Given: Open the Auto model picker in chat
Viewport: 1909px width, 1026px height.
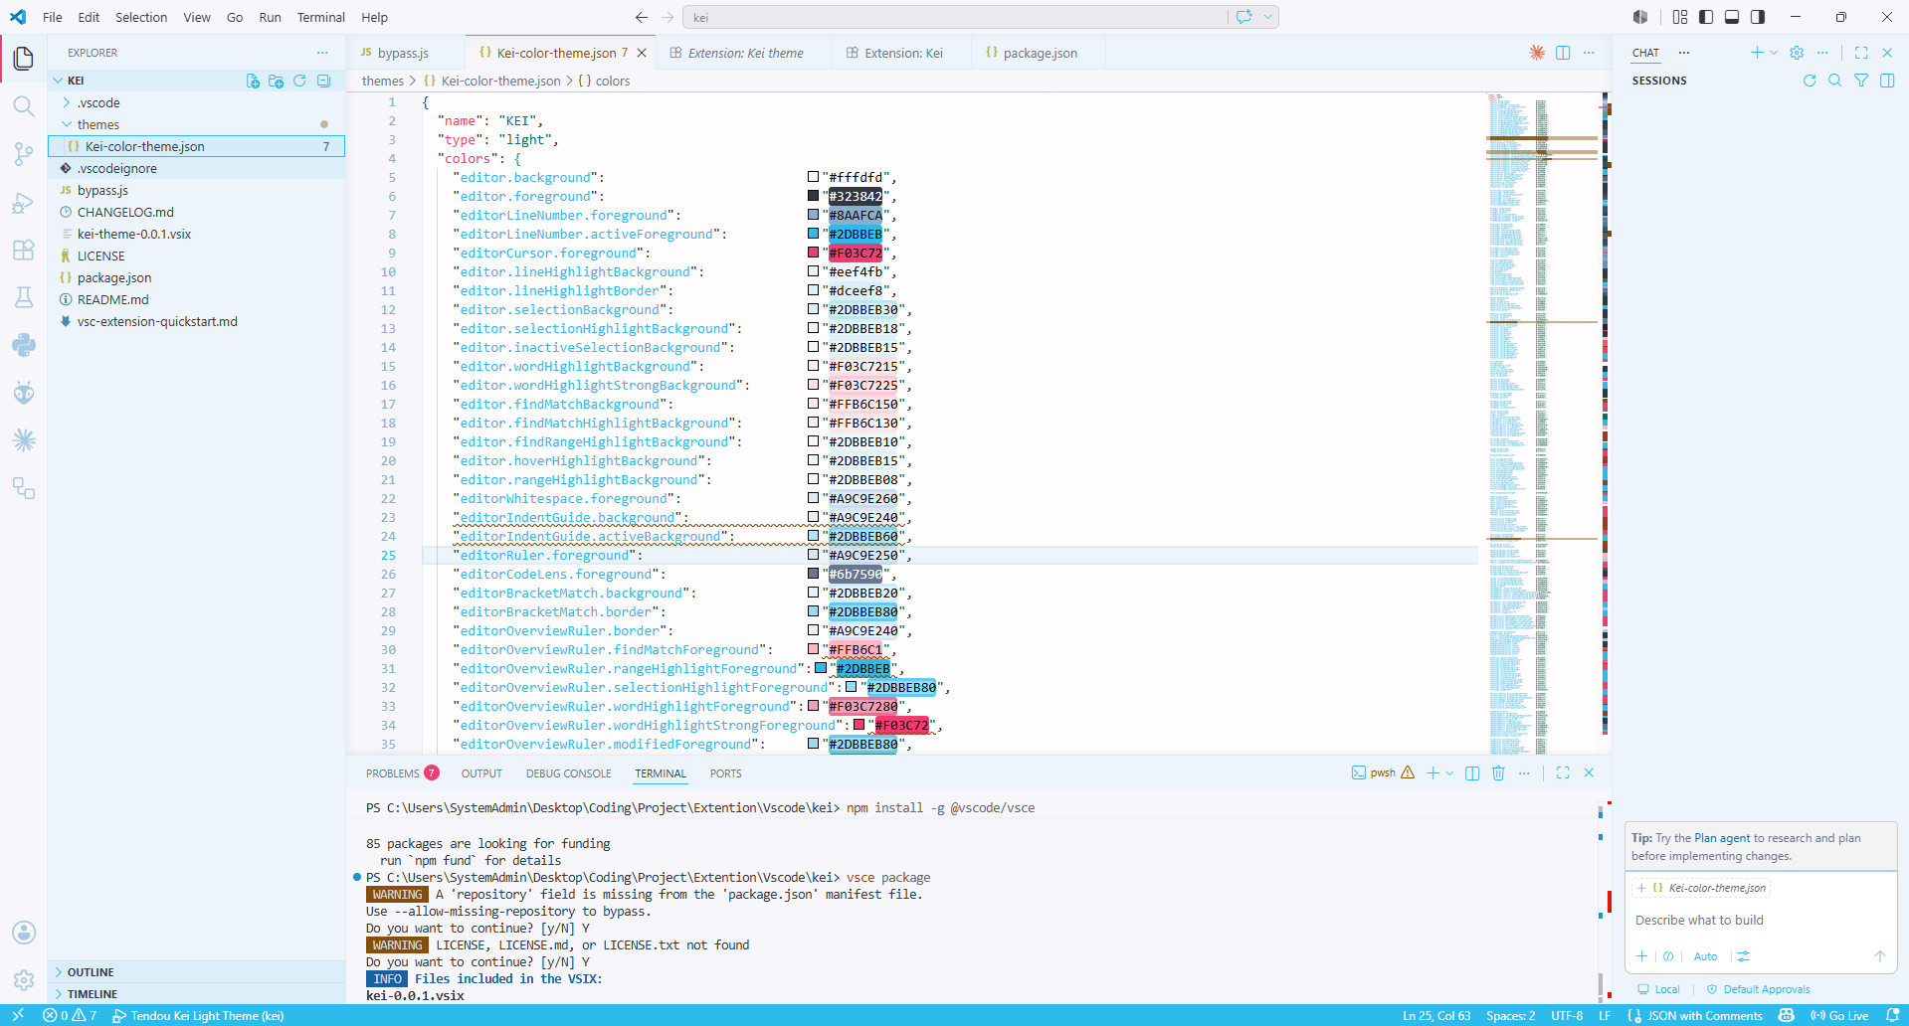Looking at the screenshot, I should [1705, 956].
